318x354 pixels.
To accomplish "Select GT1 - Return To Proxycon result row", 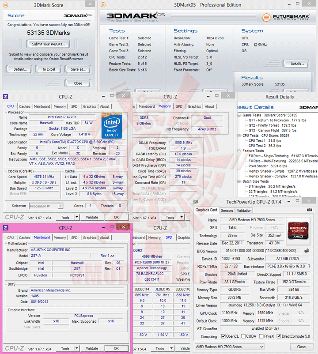I will 277,120.
